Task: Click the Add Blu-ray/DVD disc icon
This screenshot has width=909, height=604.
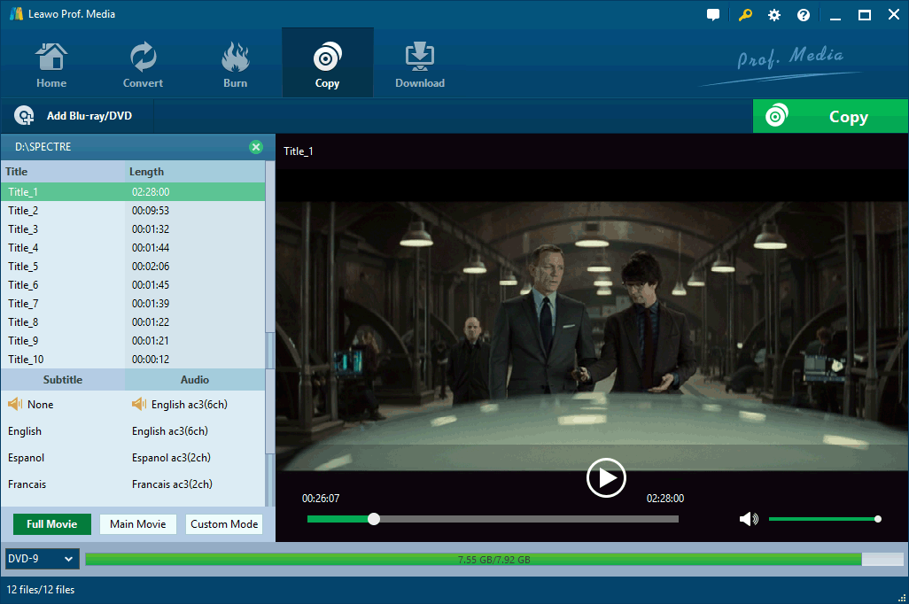Action: pos(24,116)
